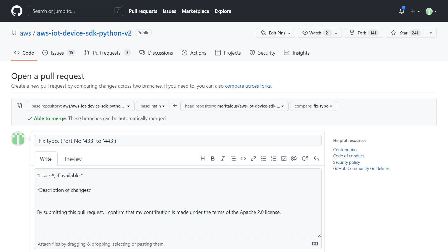The height and width of the screenshot is (252, 448).
Task: Open the notifications bell
Action: (x=402, y=11)
